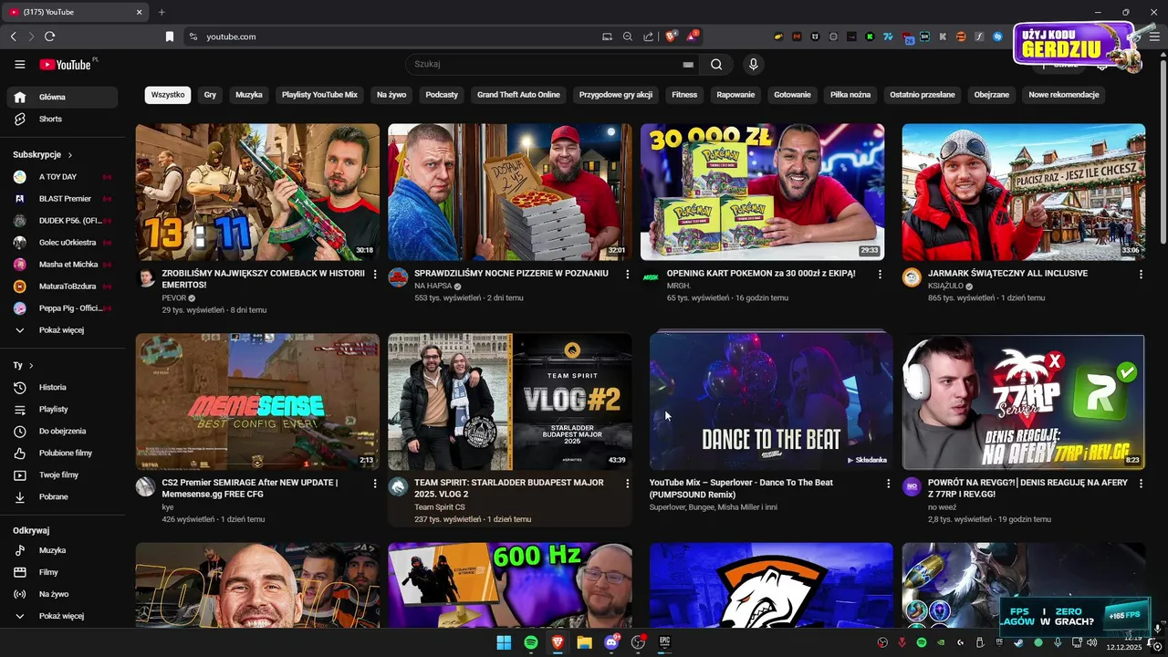Open the PEVOR channel avatar
1168x657 pixels.
146,277
